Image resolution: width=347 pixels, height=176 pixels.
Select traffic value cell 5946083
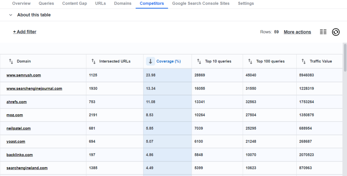tap(320, 75)
